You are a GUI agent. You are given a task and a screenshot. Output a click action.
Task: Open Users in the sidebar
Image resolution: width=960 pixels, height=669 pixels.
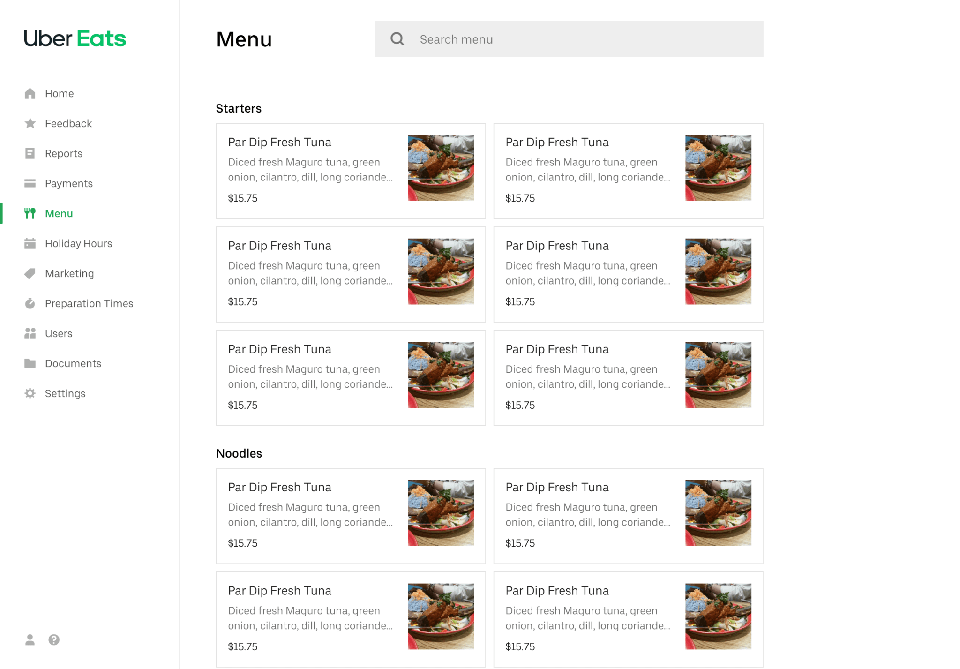tap(59, 333)
